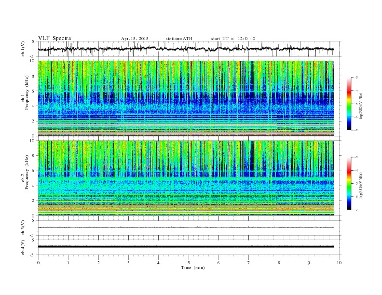Click time axis tick label "10" at bottom right
The height and width of the screenshot is (295, 382).
coord(339,263)
